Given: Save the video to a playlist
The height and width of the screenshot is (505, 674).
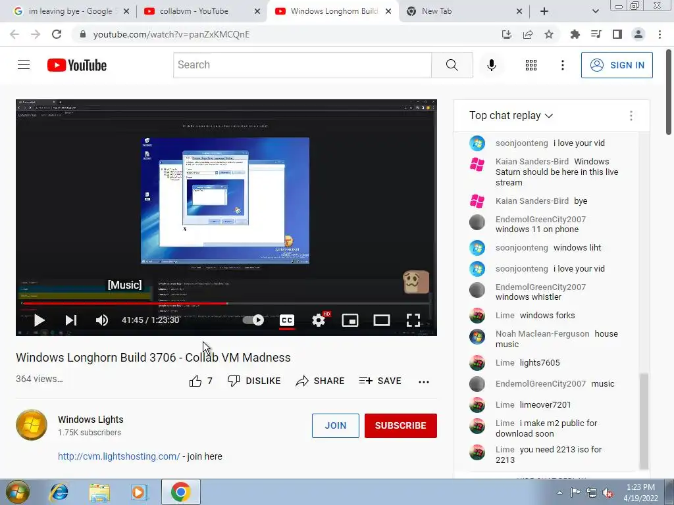Looking at the screenshot, I should (380, 381).
